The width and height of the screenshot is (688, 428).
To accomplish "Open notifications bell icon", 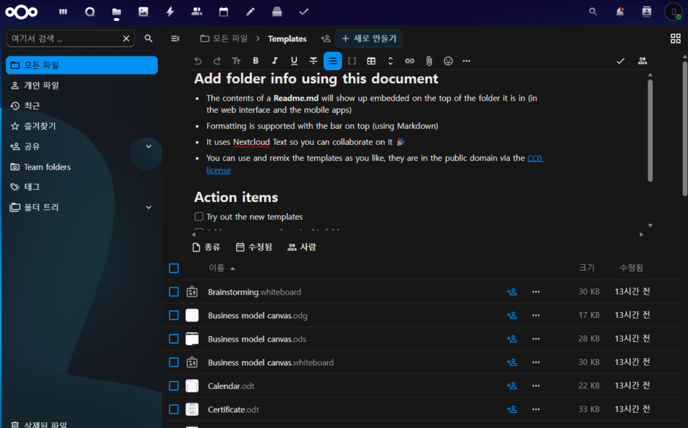I will coord(619,11).
